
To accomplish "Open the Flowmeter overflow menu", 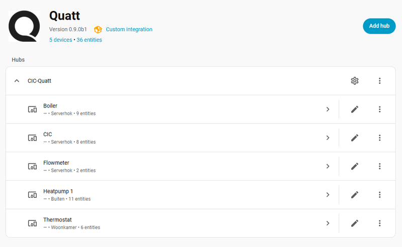I will point(380,166).
